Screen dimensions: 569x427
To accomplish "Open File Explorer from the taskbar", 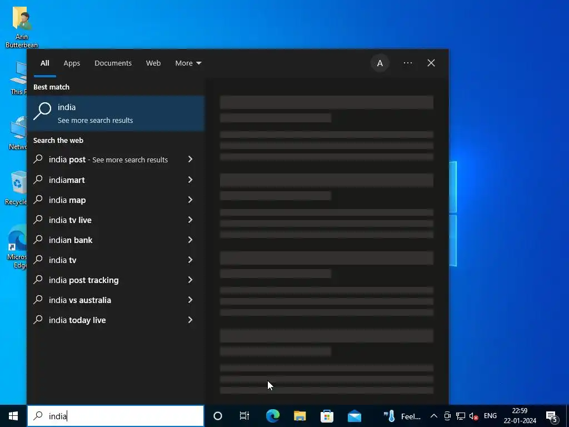I will pos(300,416).
